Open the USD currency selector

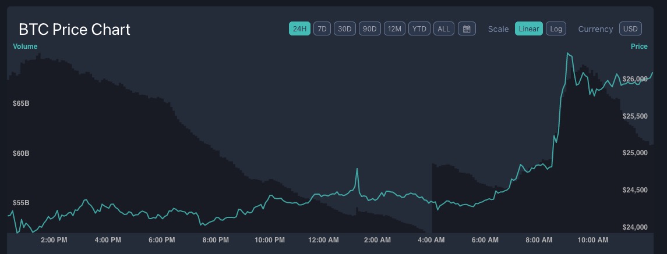pyautogui.click(x=630, y=28)
